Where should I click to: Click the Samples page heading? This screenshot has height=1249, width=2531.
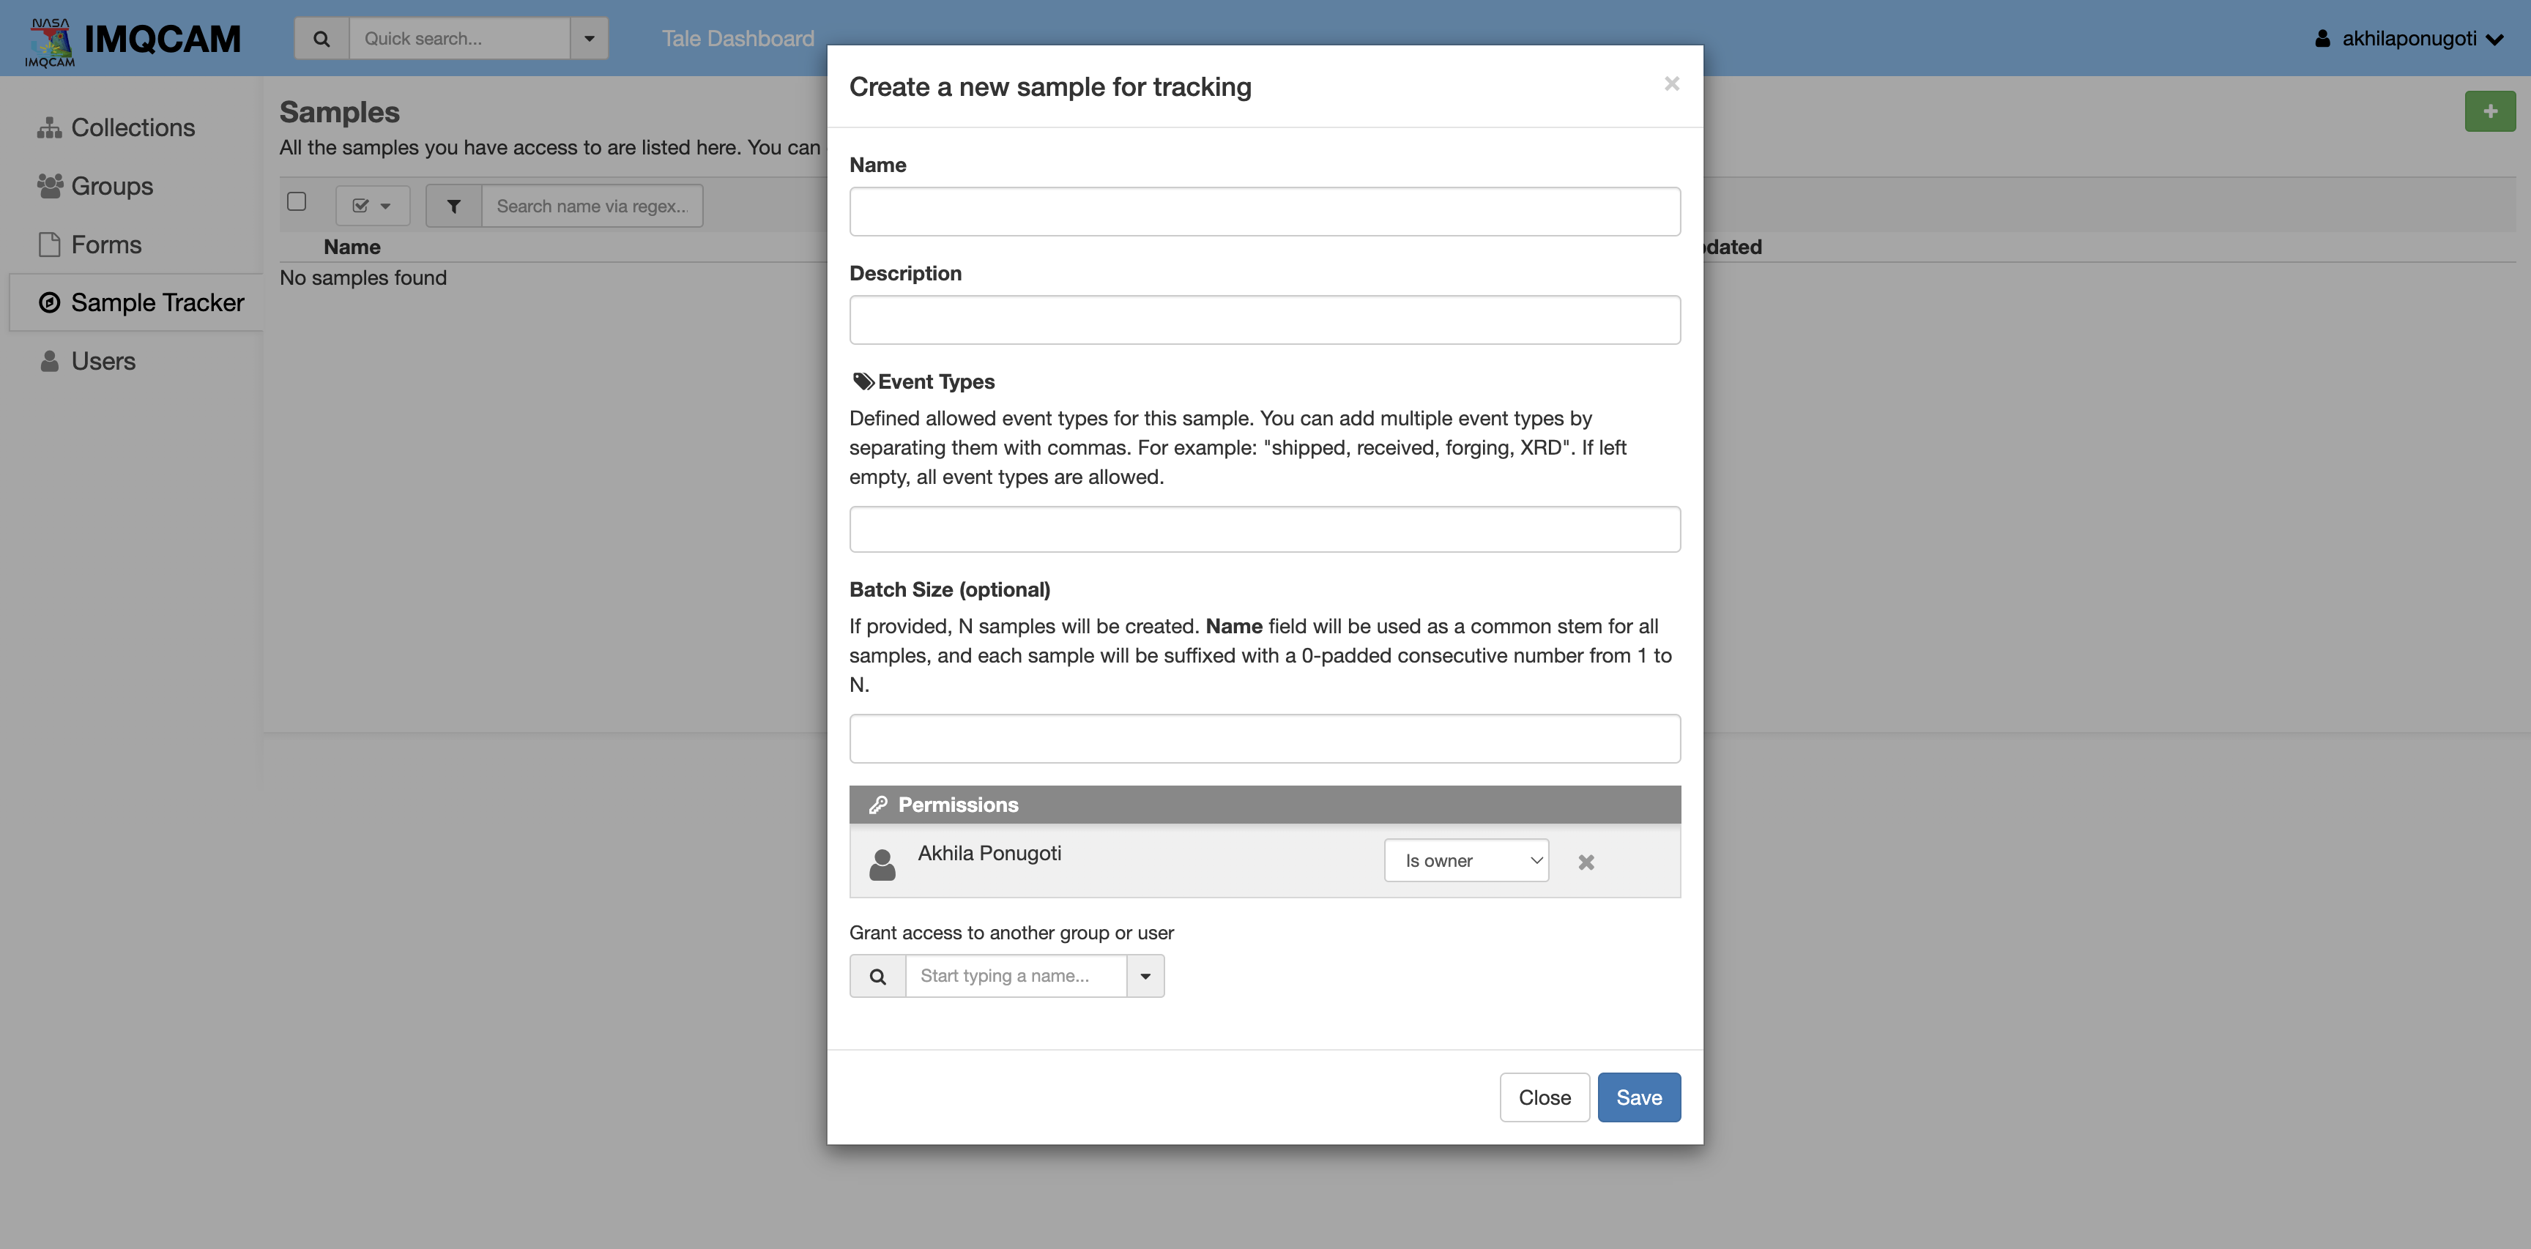coord(339,112)
